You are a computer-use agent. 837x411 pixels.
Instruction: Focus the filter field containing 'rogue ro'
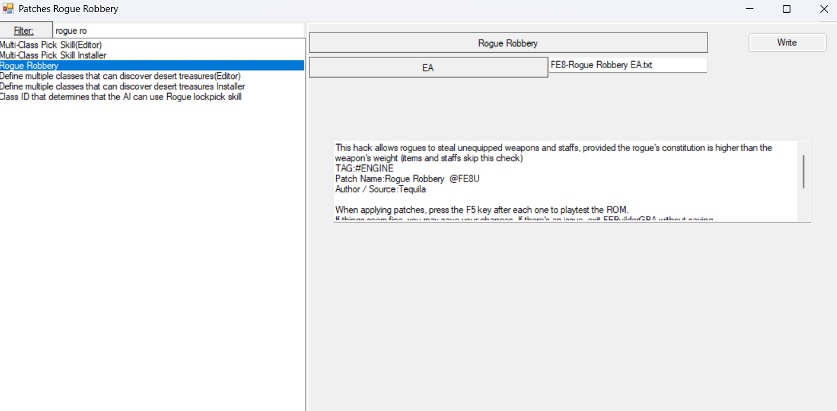177,31
